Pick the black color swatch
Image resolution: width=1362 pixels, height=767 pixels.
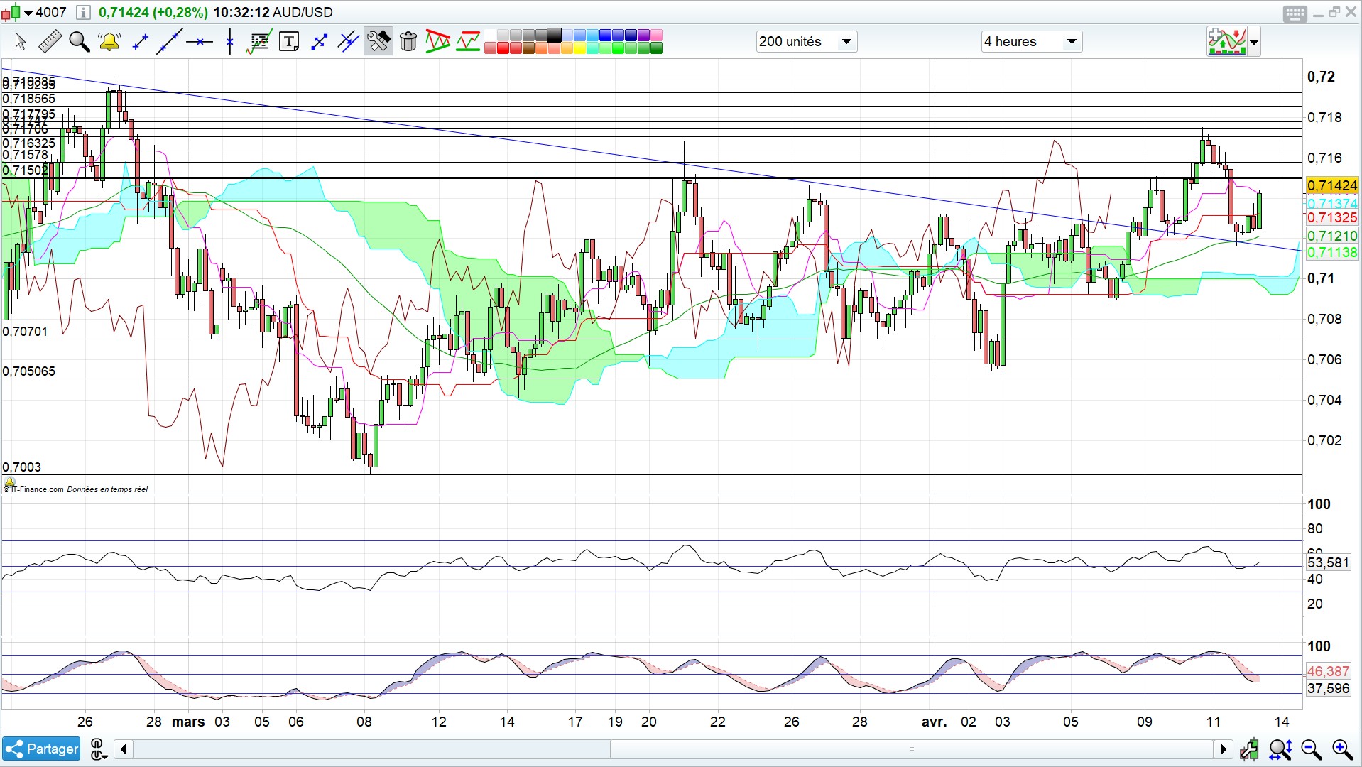pos(554,36)
